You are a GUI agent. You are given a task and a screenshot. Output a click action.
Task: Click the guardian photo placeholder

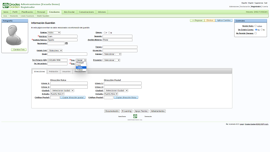pos(13,35)
